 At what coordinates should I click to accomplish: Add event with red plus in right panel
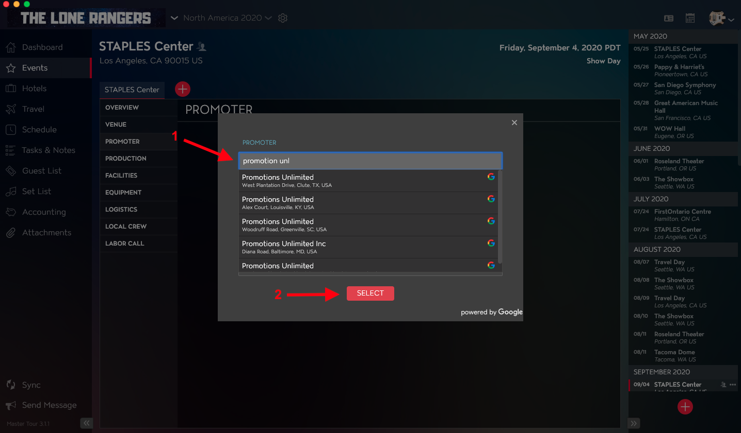(685, 407)
